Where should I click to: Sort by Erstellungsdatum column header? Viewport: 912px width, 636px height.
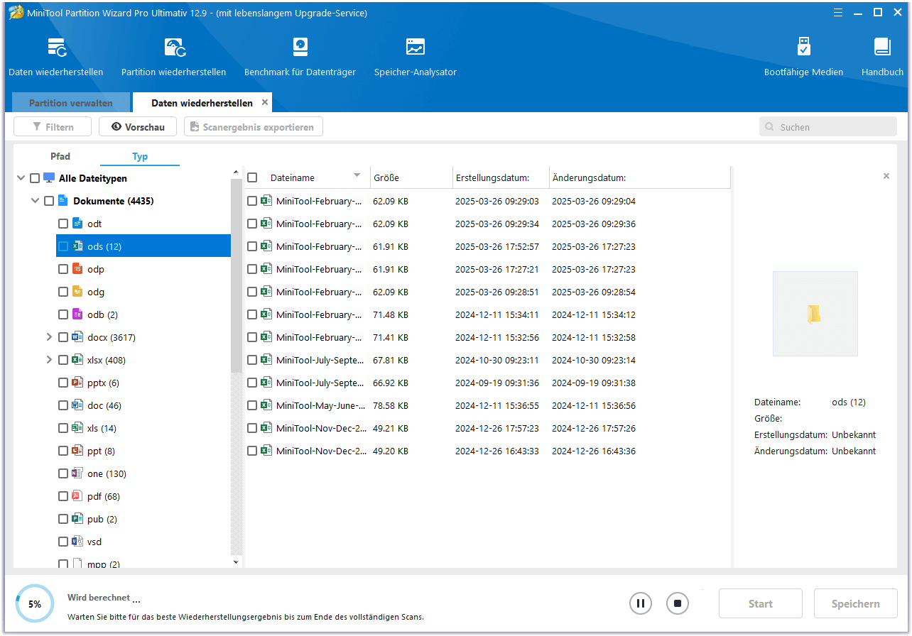click(x=501, y=178)
